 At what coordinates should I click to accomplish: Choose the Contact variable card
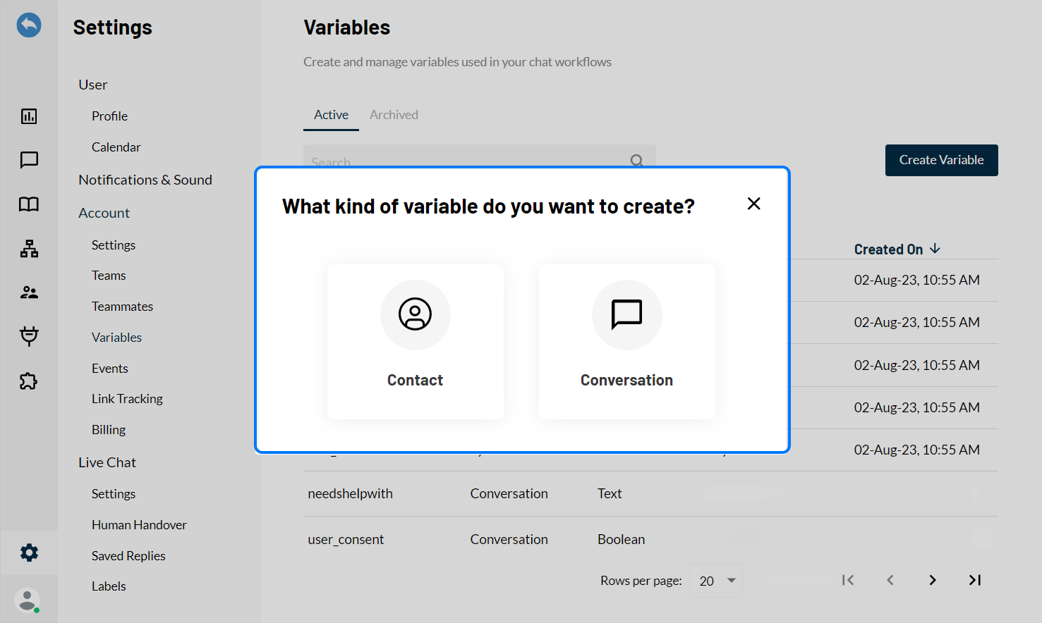tap(416, 342)
